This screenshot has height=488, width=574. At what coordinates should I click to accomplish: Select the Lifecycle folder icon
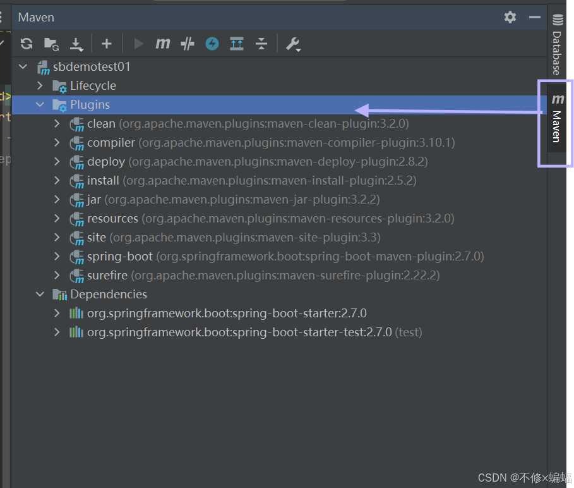coord(59,87)
